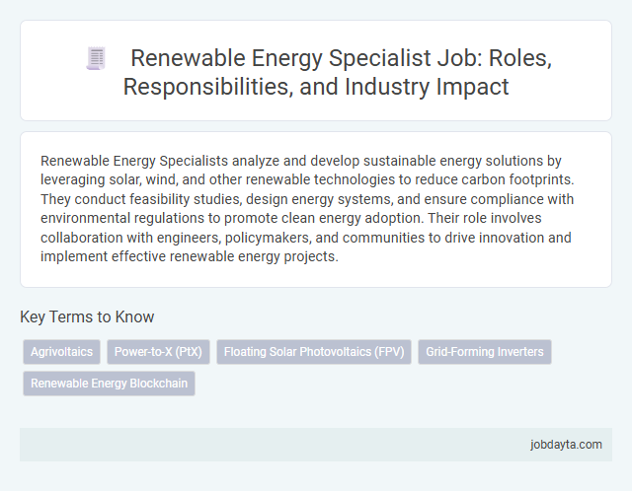The width and height of the screenshot is (632, 491).
Task: Visit the jobdayta.com footer link
Action: pyautogui.click(x=566, y=445)
